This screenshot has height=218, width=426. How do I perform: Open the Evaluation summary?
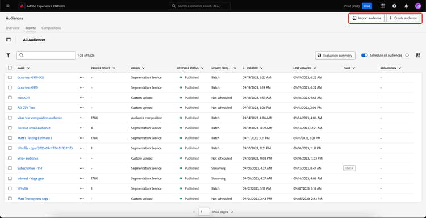click(335, 56)
